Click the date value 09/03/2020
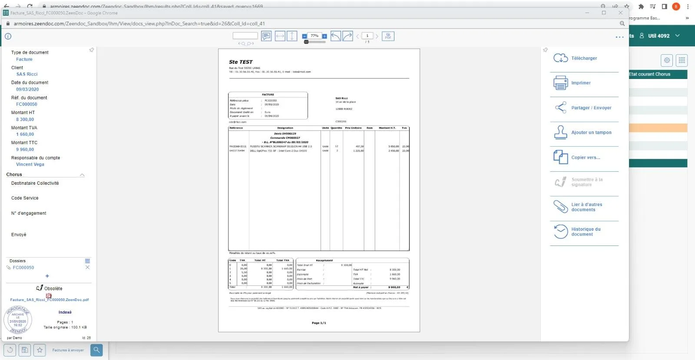695x360 pixels. (27, 89)
